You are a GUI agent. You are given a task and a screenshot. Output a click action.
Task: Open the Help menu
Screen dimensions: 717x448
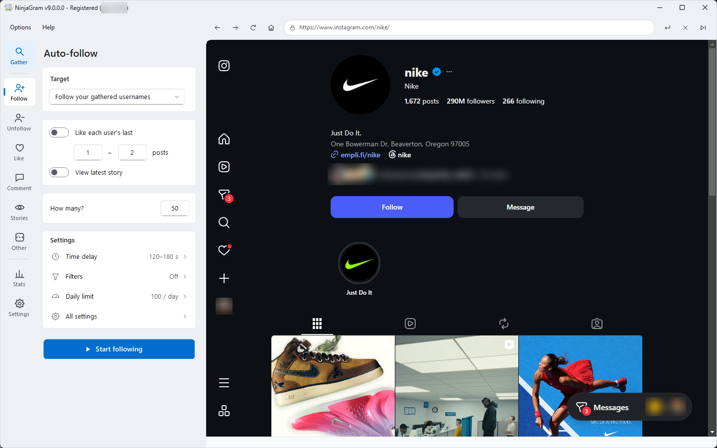[48, 27]
